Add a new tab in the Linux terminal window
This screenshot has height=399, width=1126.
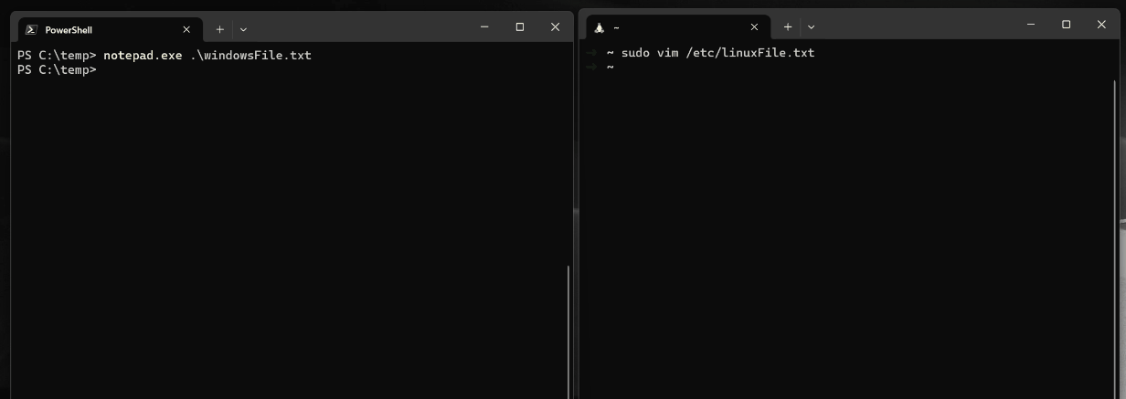[x=787, y=27]
